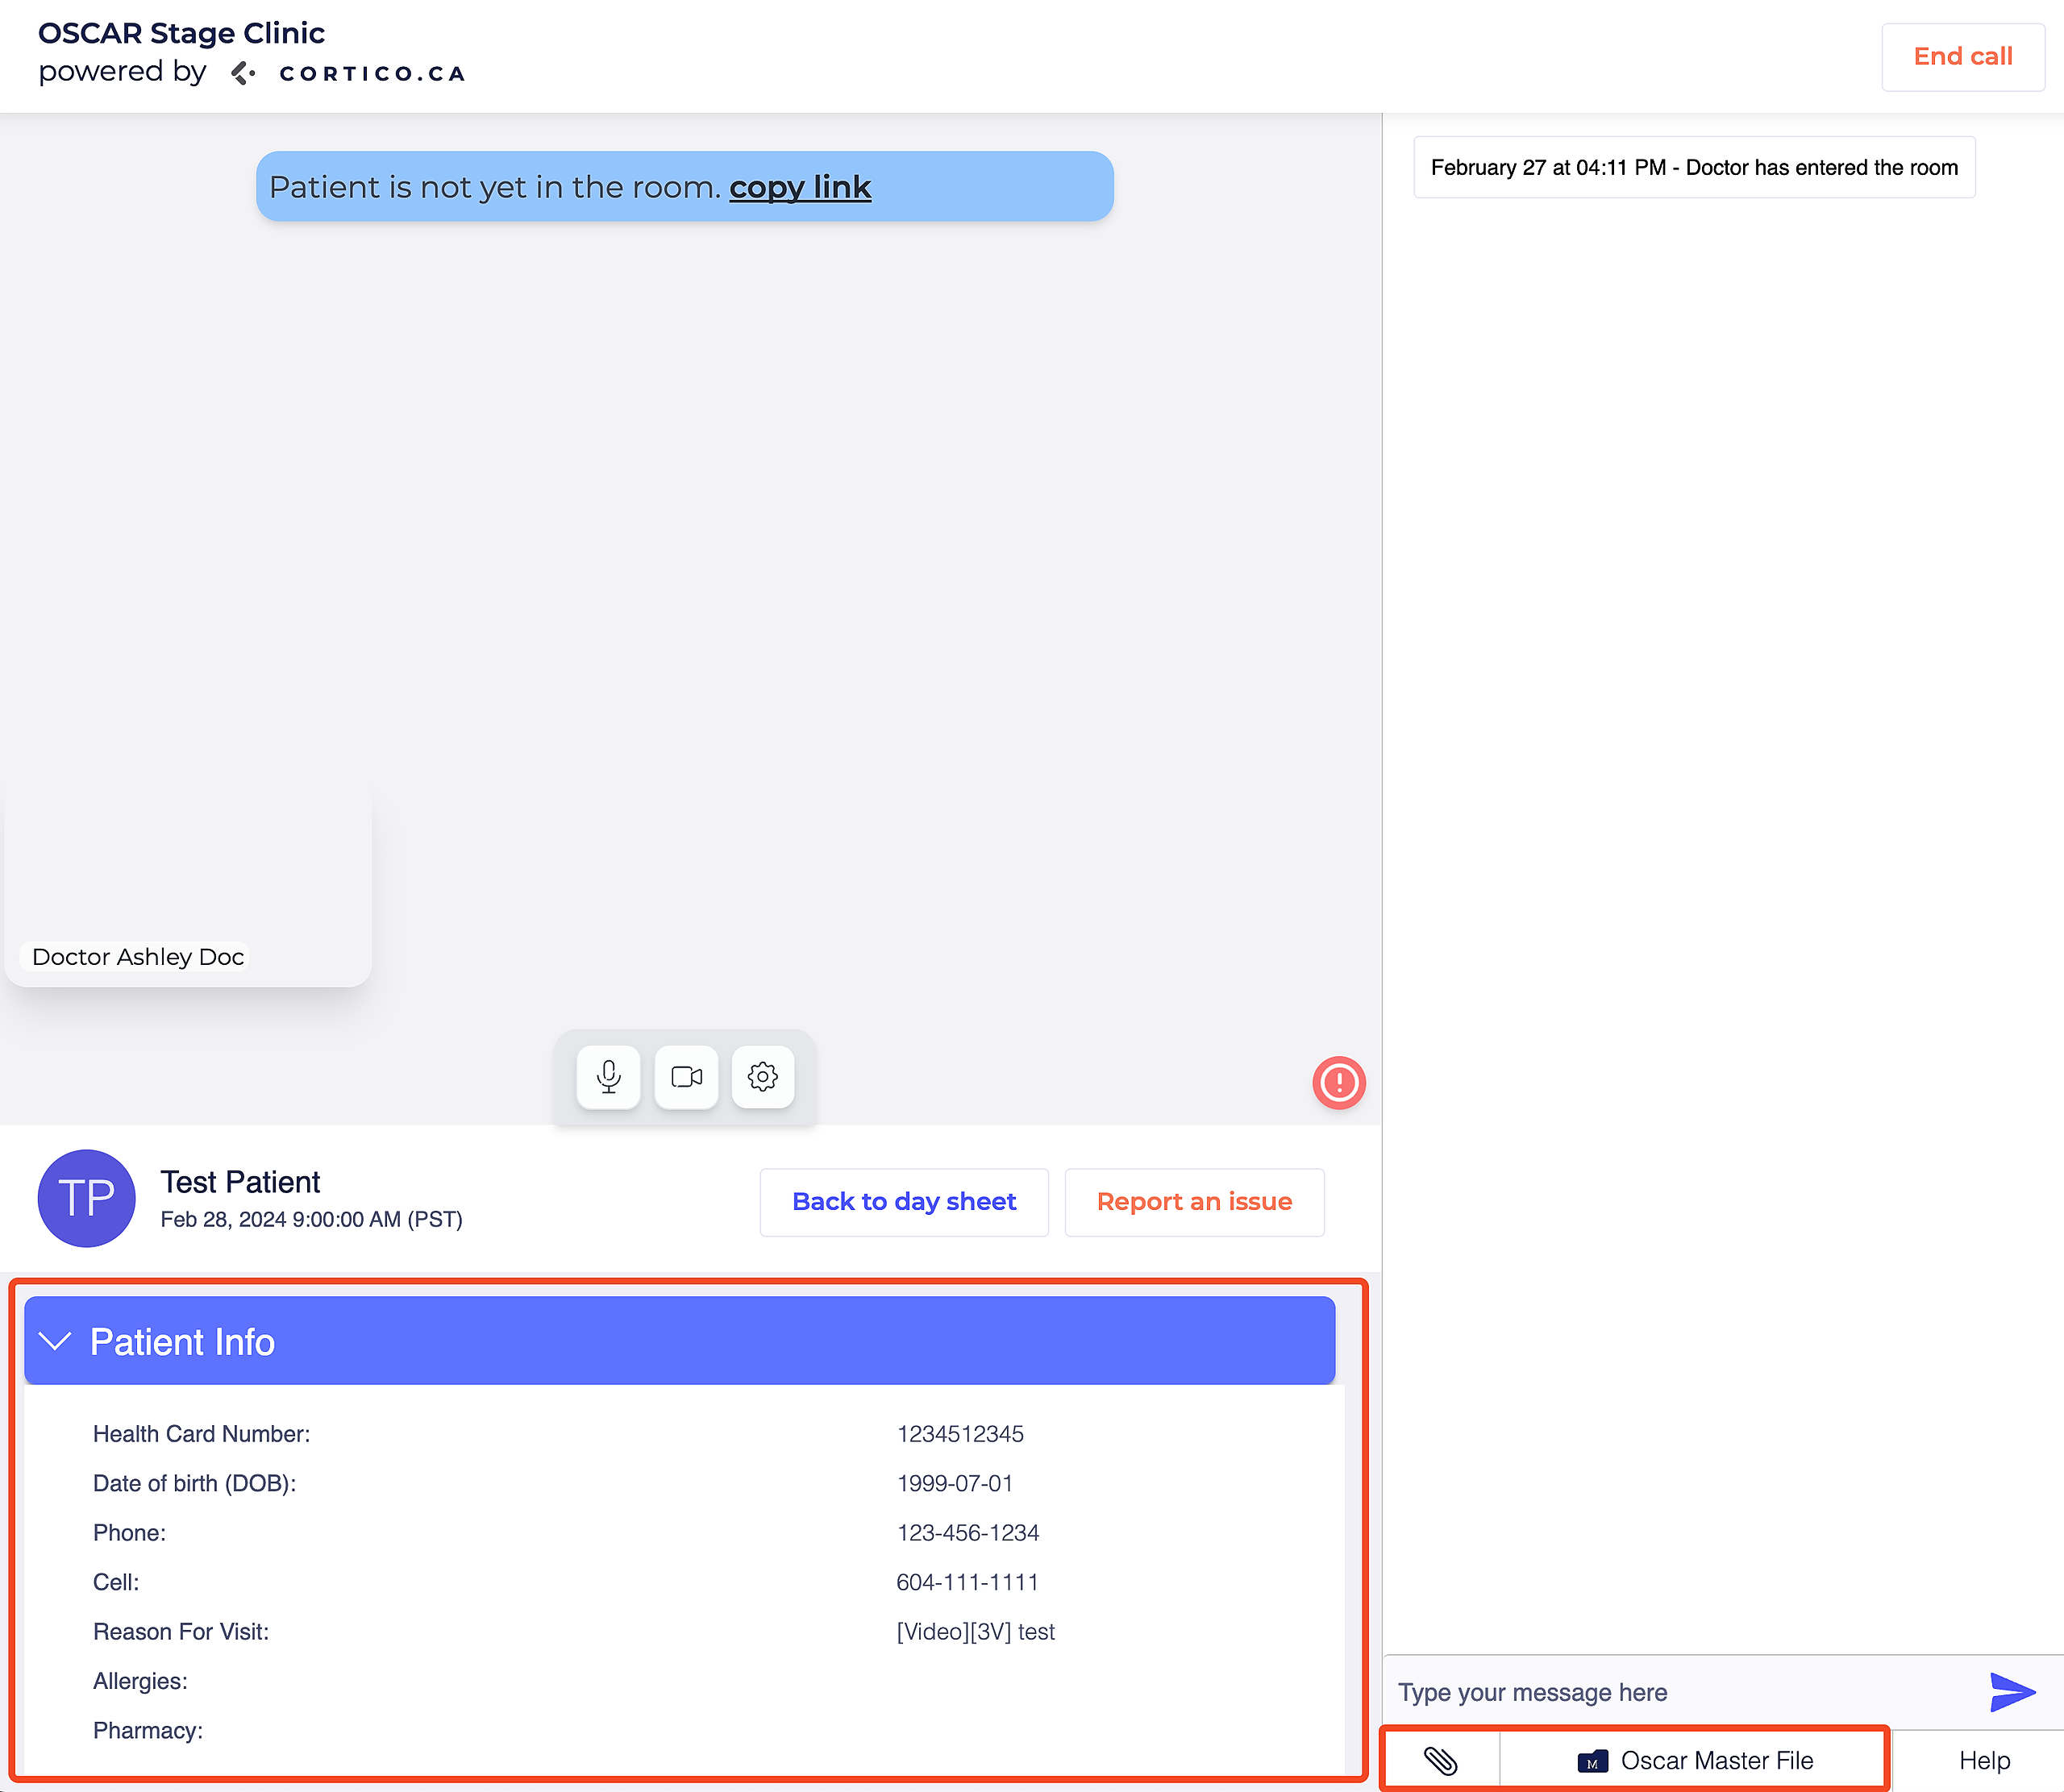
Task: Collapse the Patient Info chevron
Action: pos(55,1341)
